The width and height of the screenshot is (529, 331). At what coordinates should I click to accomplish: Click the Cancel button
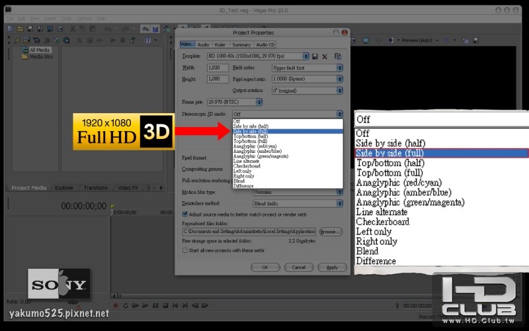[x=299, y=267]
